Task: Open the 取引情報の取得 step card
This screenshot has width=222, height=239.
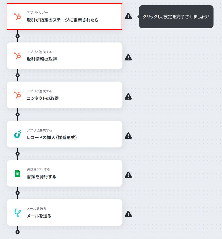Action: click(x=65, y=56)
